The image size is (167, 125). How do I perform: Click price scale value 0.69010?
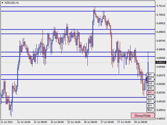coord(161,110)
